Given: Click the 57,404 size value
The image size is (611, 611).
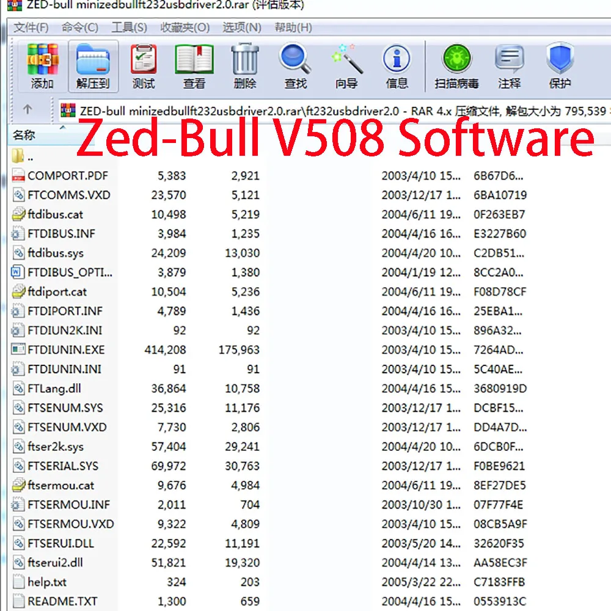Looking at the screenshot, I should coord(169,447).
